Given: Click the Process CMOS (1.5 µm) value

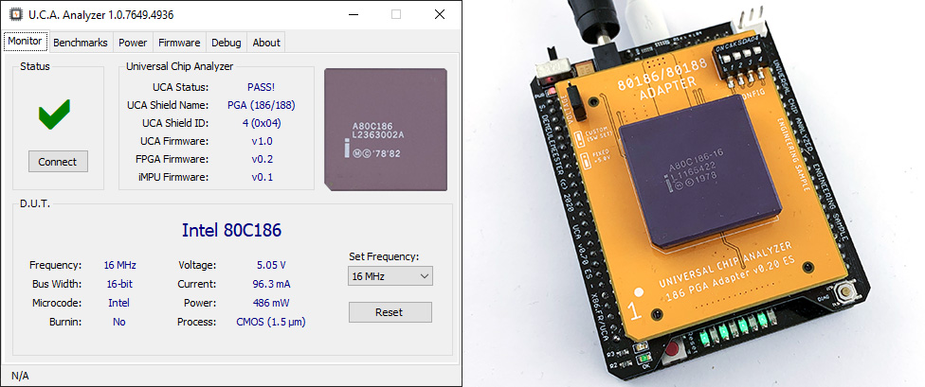Looking at the screenshot, I should tap(271, 322).
